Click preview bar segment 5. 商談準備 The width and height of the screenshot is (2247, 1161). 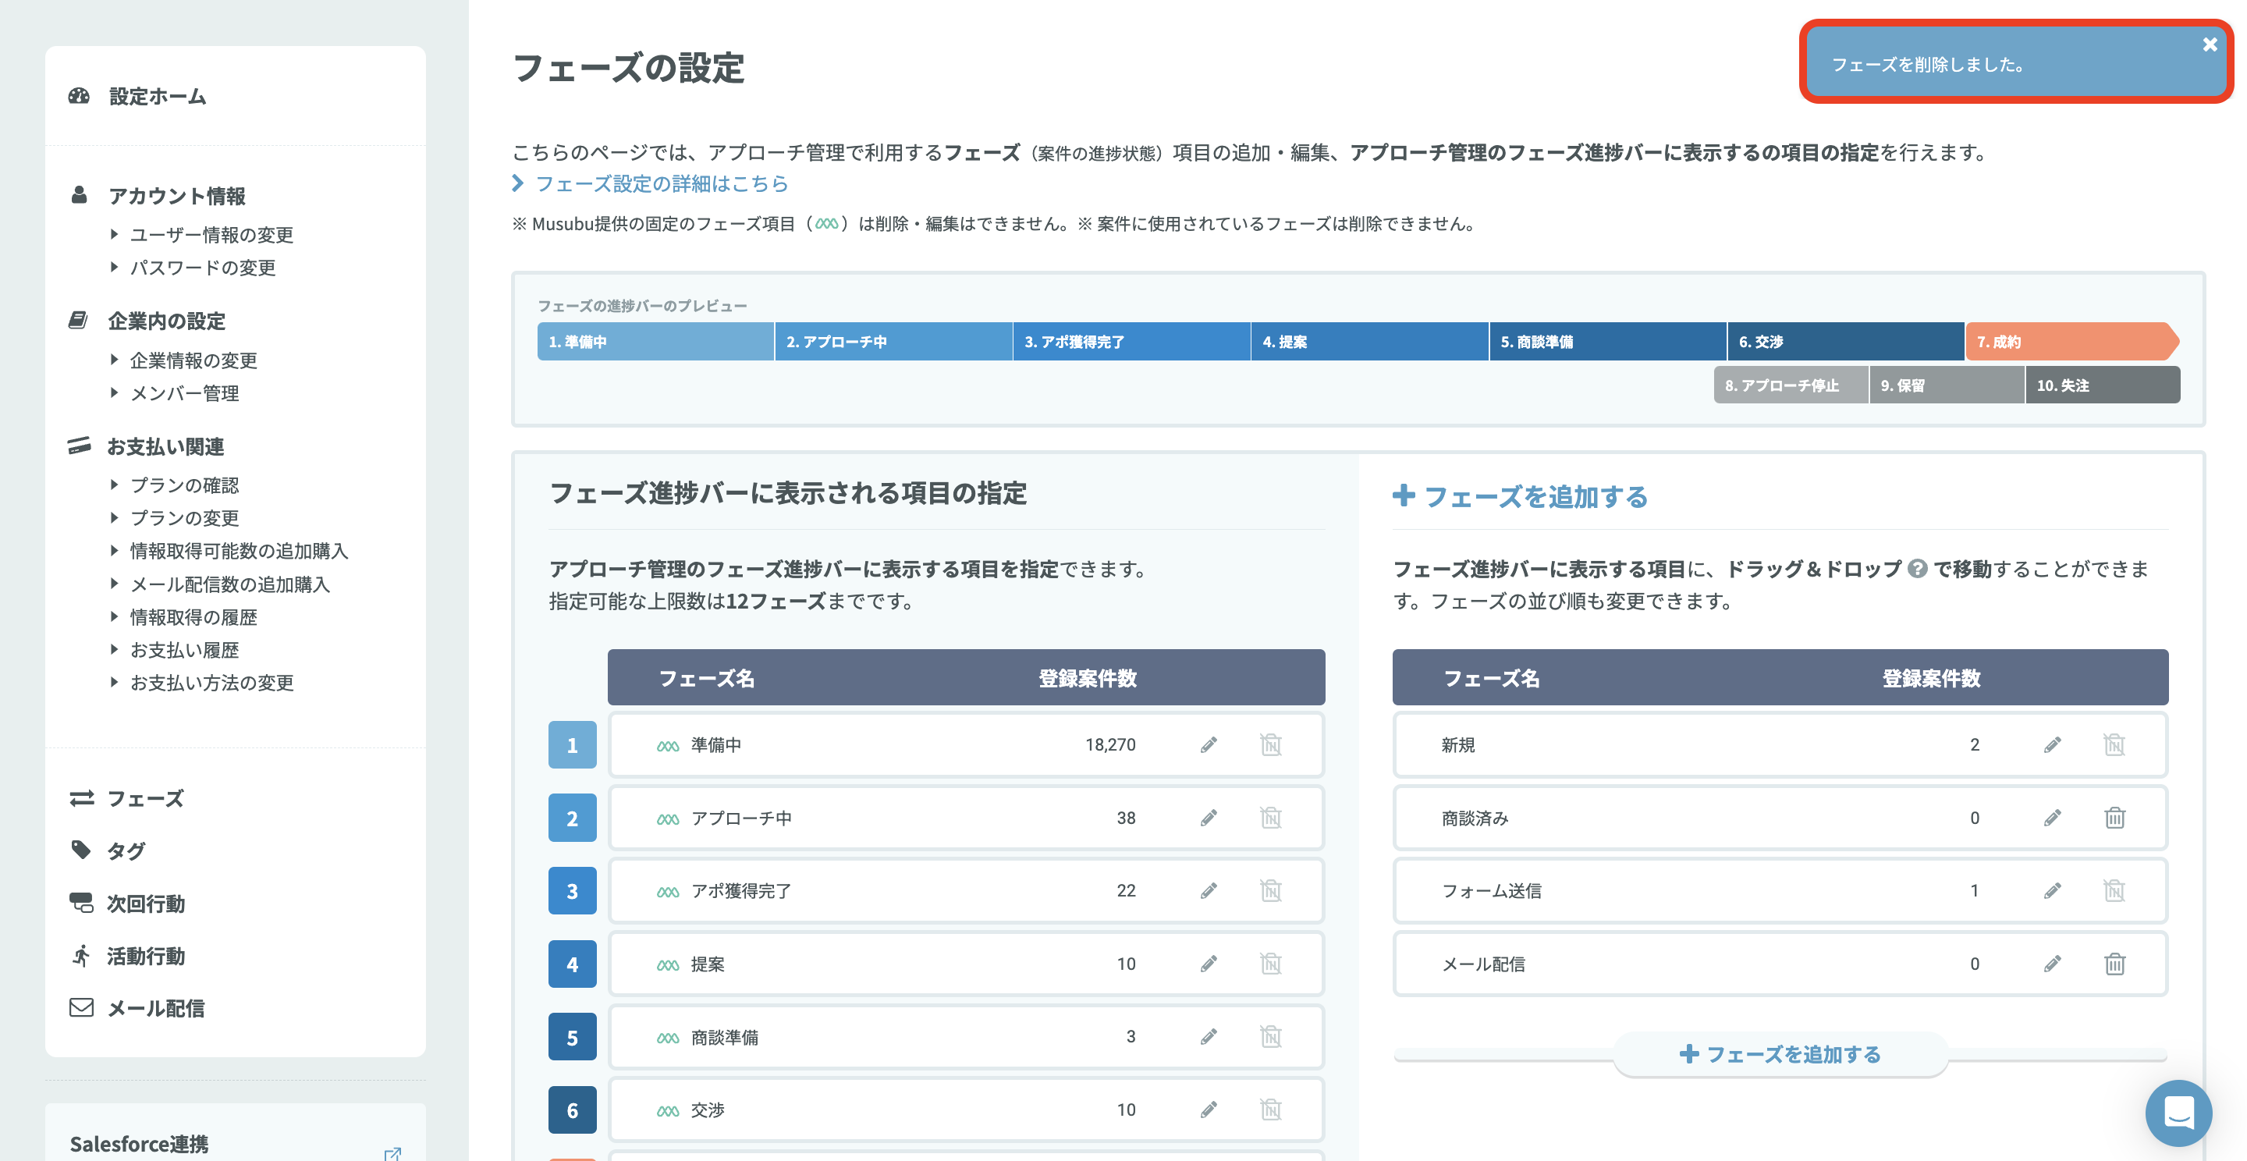tap(1607, 341)
